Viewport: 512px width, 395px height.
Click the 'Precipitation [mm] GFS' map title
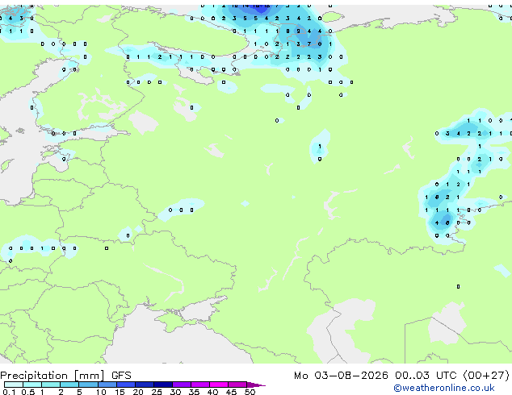pos(65,376)
